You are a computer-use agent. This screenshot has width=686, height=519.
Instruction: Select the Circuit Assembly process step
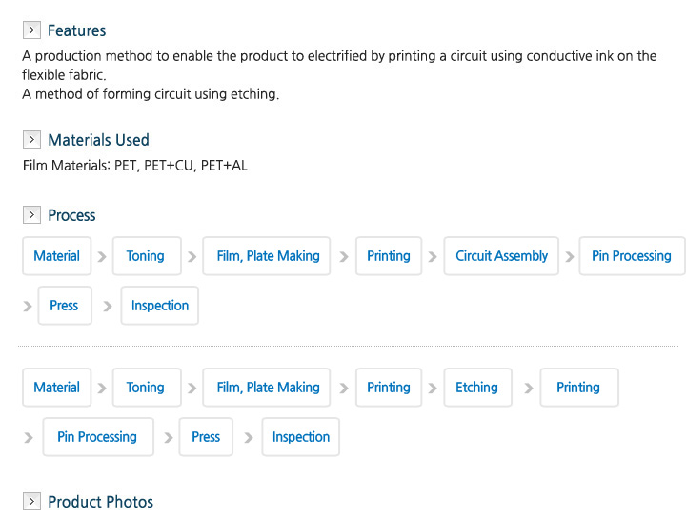pos(501,256)
